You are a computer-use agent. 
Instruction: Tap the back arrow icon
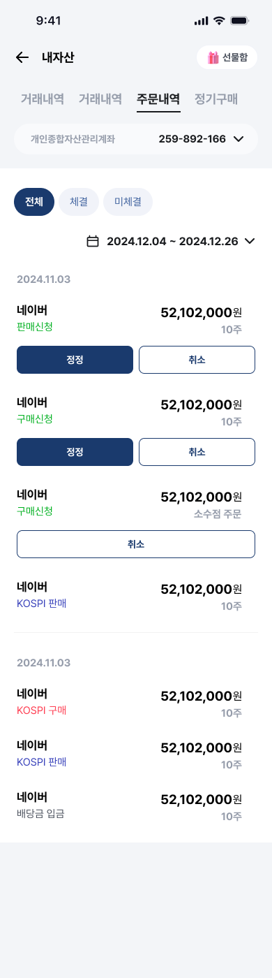point(22,57)
